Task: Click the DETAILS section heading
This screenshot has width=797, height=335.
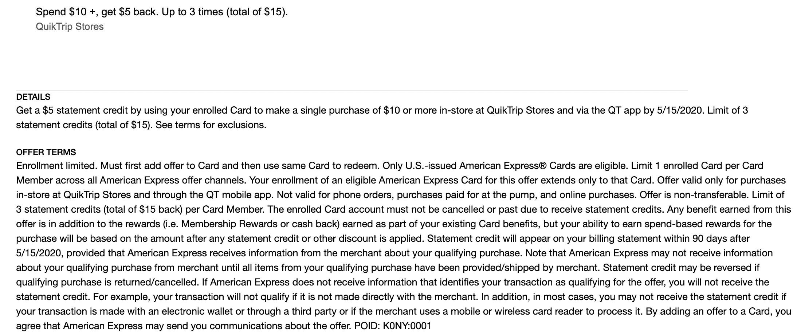Action: pyautogui.click(x=33, y=97)
